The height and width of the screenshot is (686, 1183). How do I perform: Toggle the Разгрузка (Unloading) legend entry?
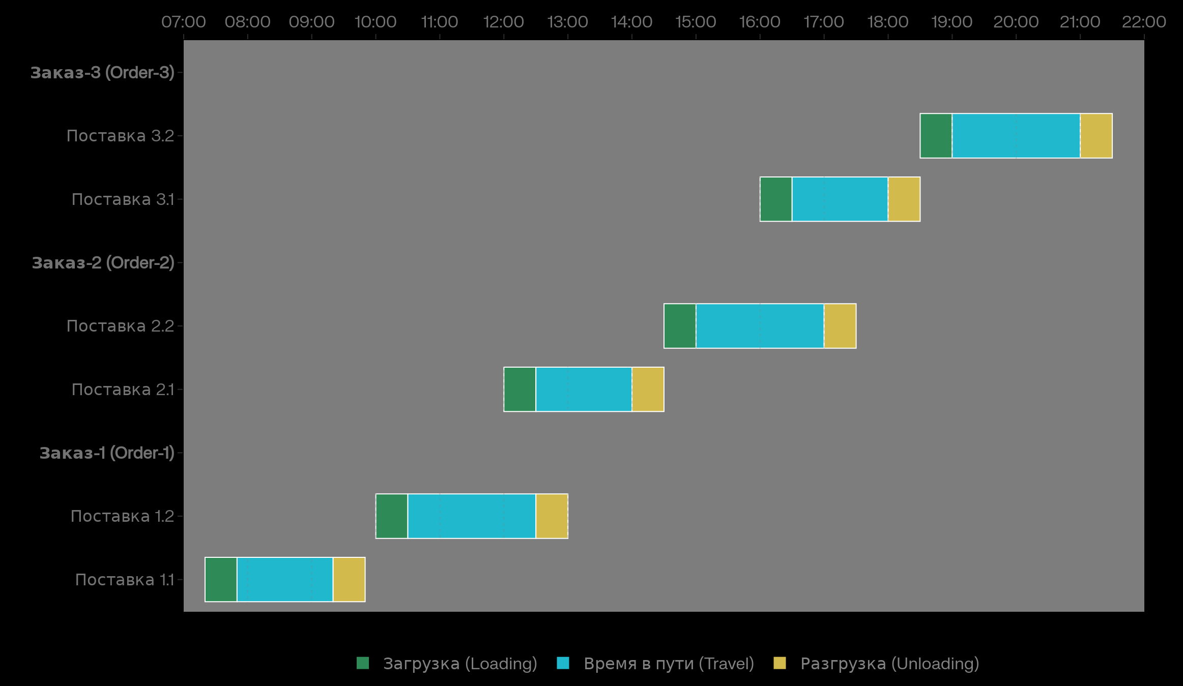[889, 664]
